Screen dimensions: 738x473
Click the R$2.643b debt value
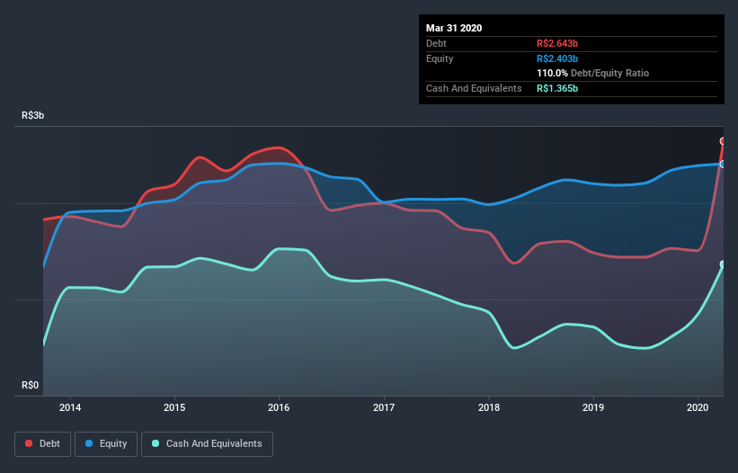[557, 43]
